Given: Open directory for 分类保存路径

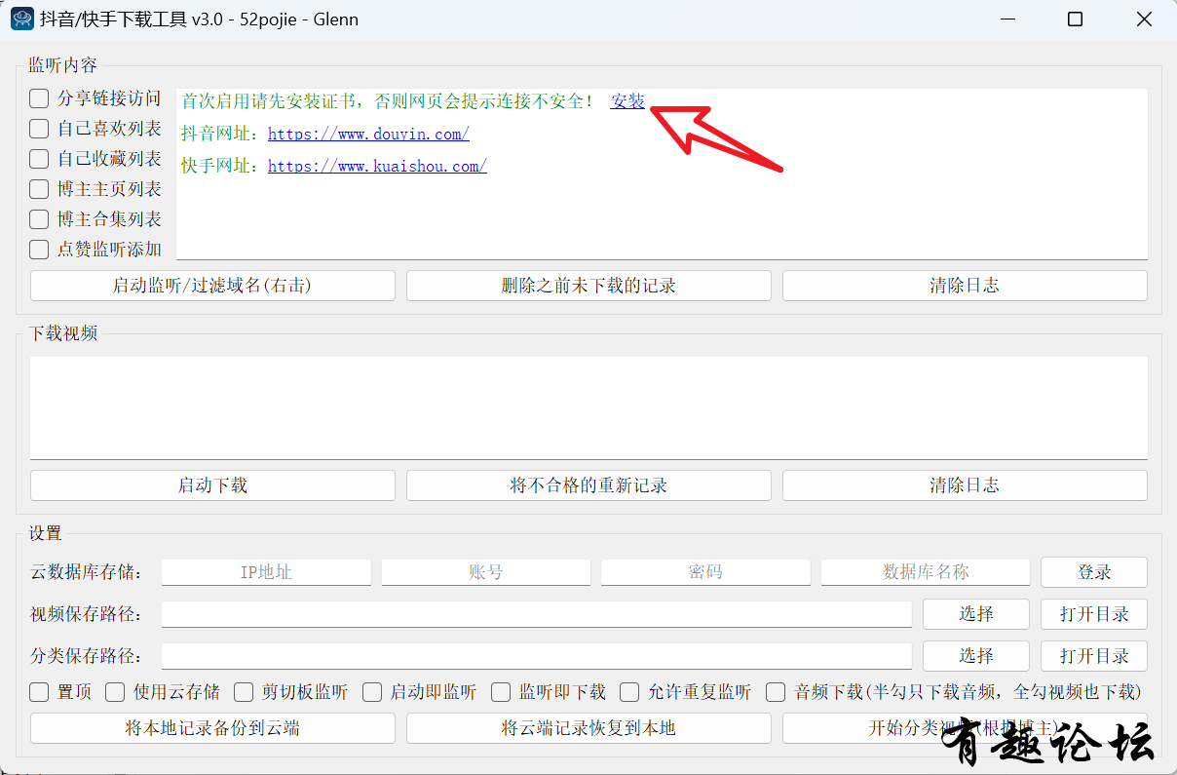Looking at the screenshot, I should coord(1094,656).
